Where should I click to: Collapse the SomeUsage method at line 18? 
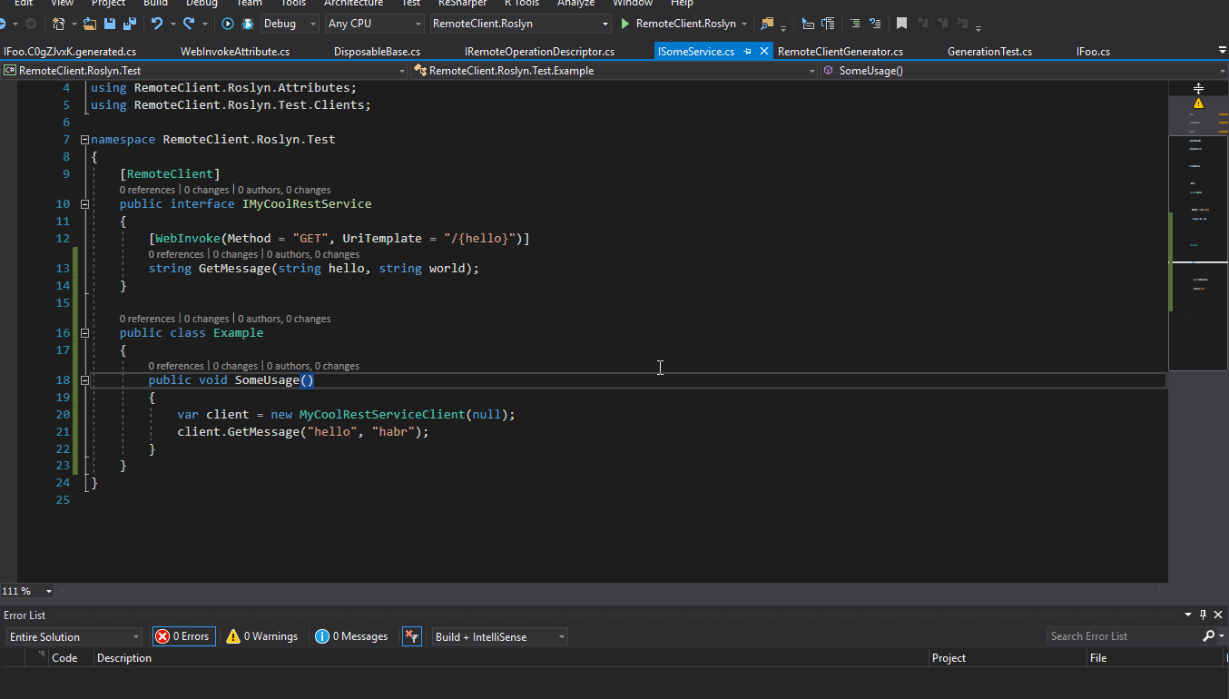tap(84, 380)
